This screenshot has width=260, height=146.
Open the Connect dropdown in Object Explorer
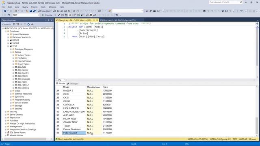tap(6, 24)
